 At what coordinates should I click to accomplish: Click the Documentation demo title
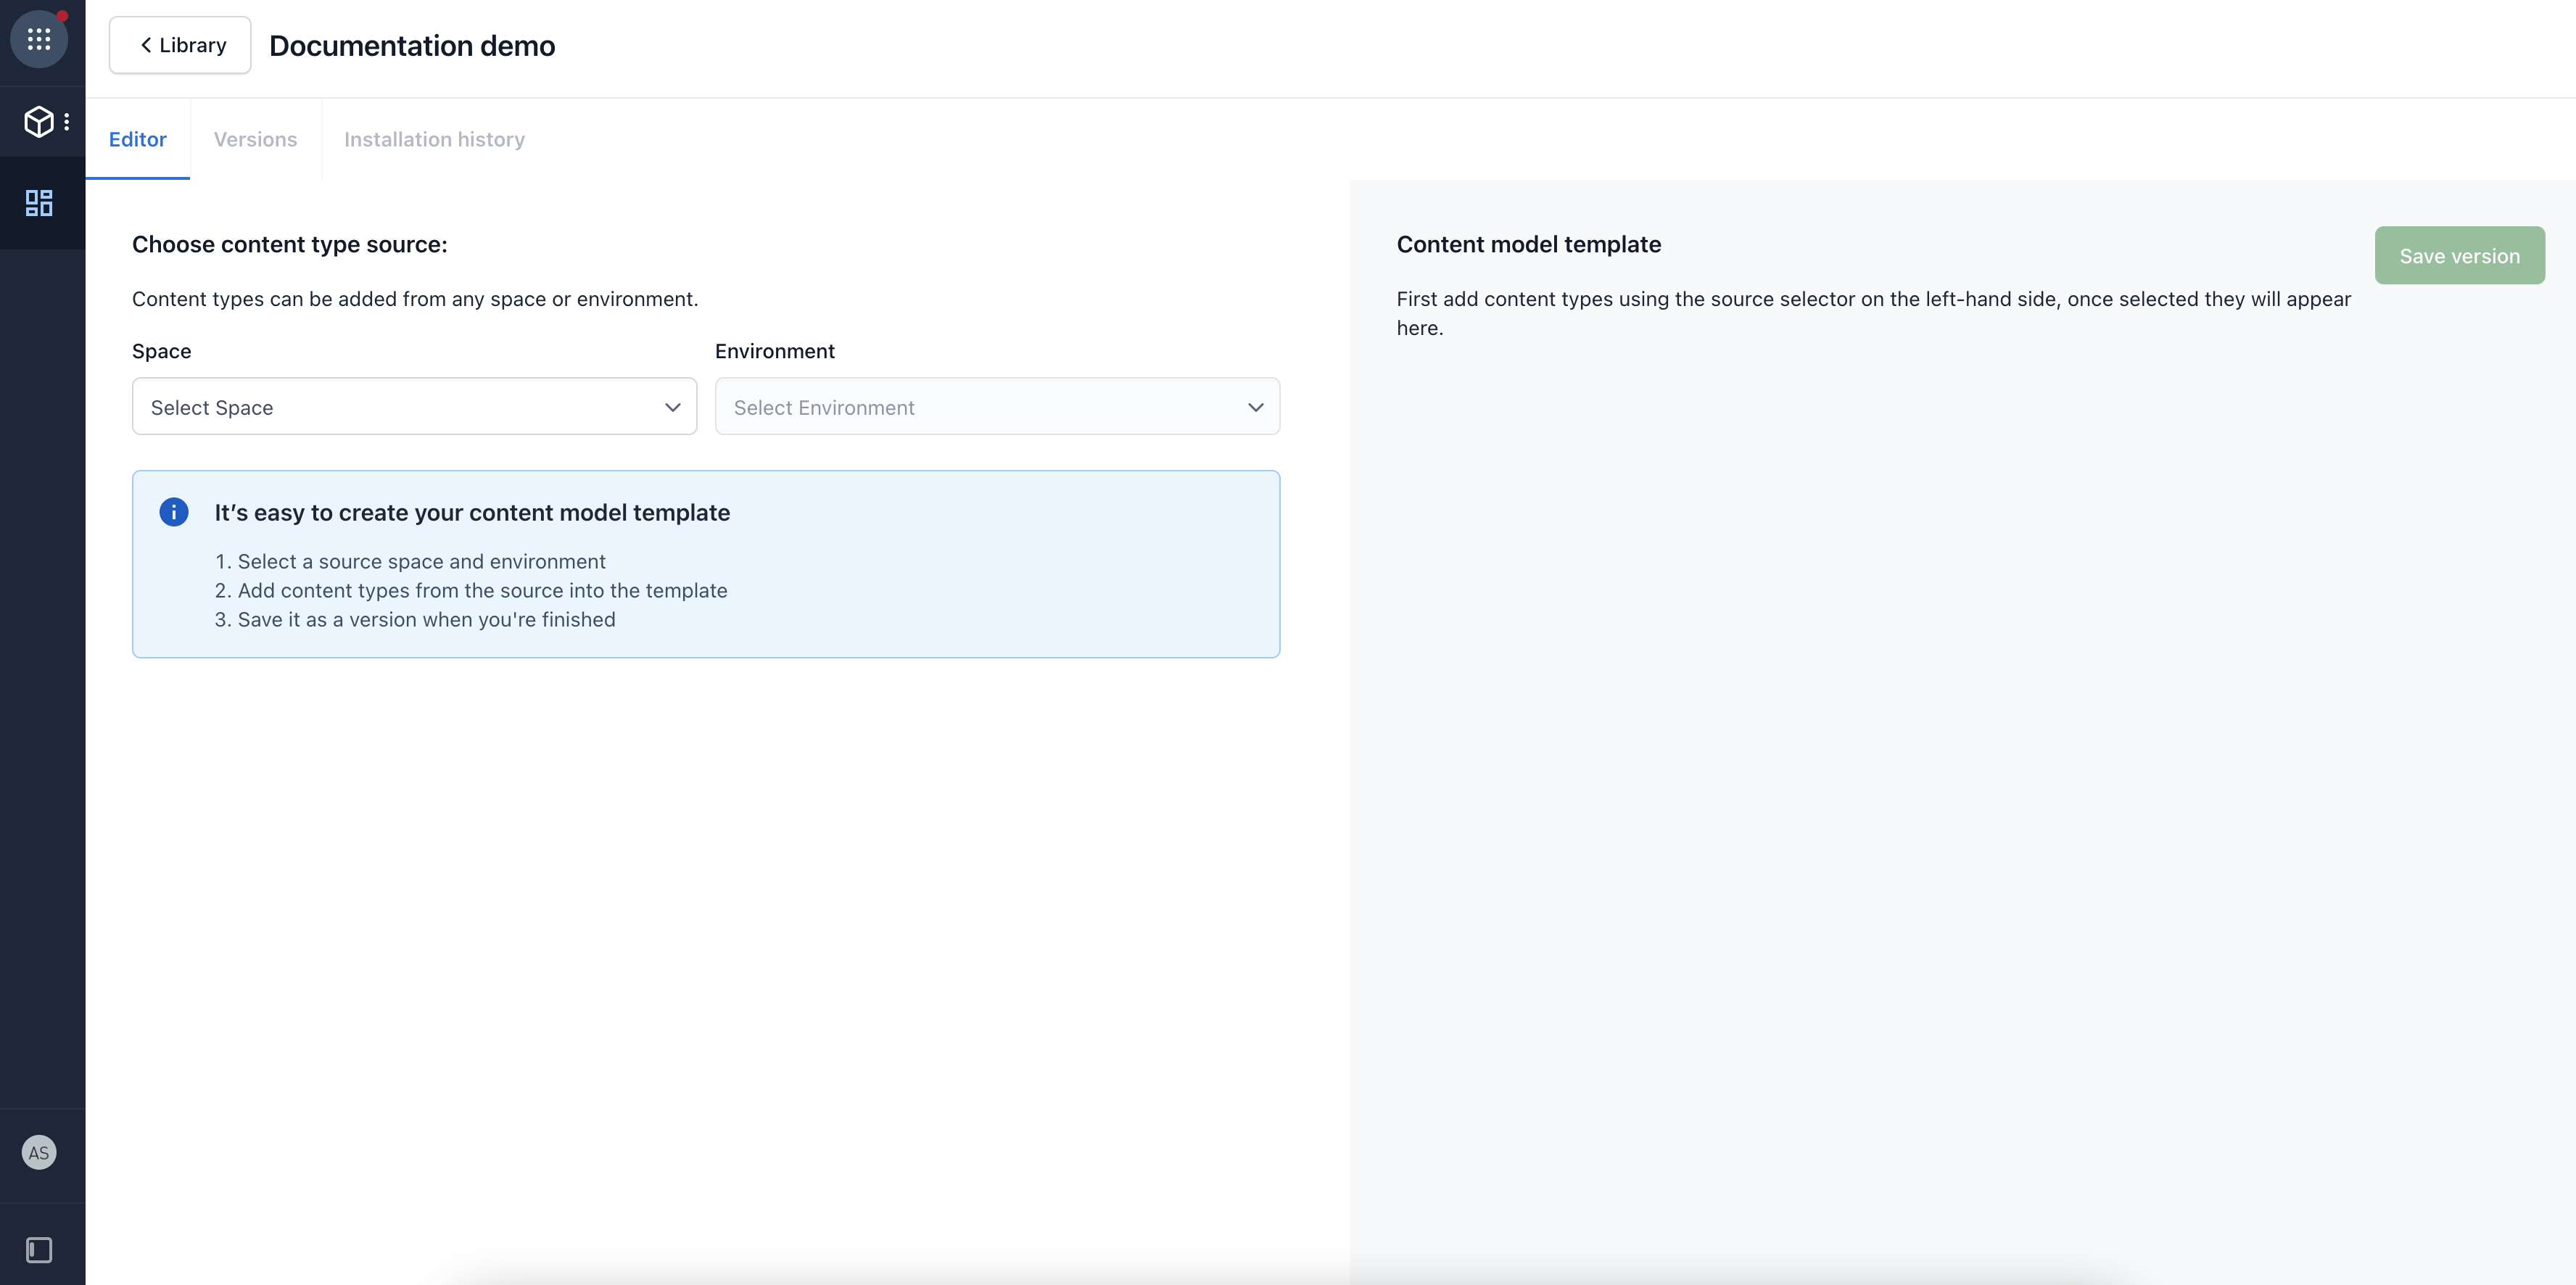(412, 46)
